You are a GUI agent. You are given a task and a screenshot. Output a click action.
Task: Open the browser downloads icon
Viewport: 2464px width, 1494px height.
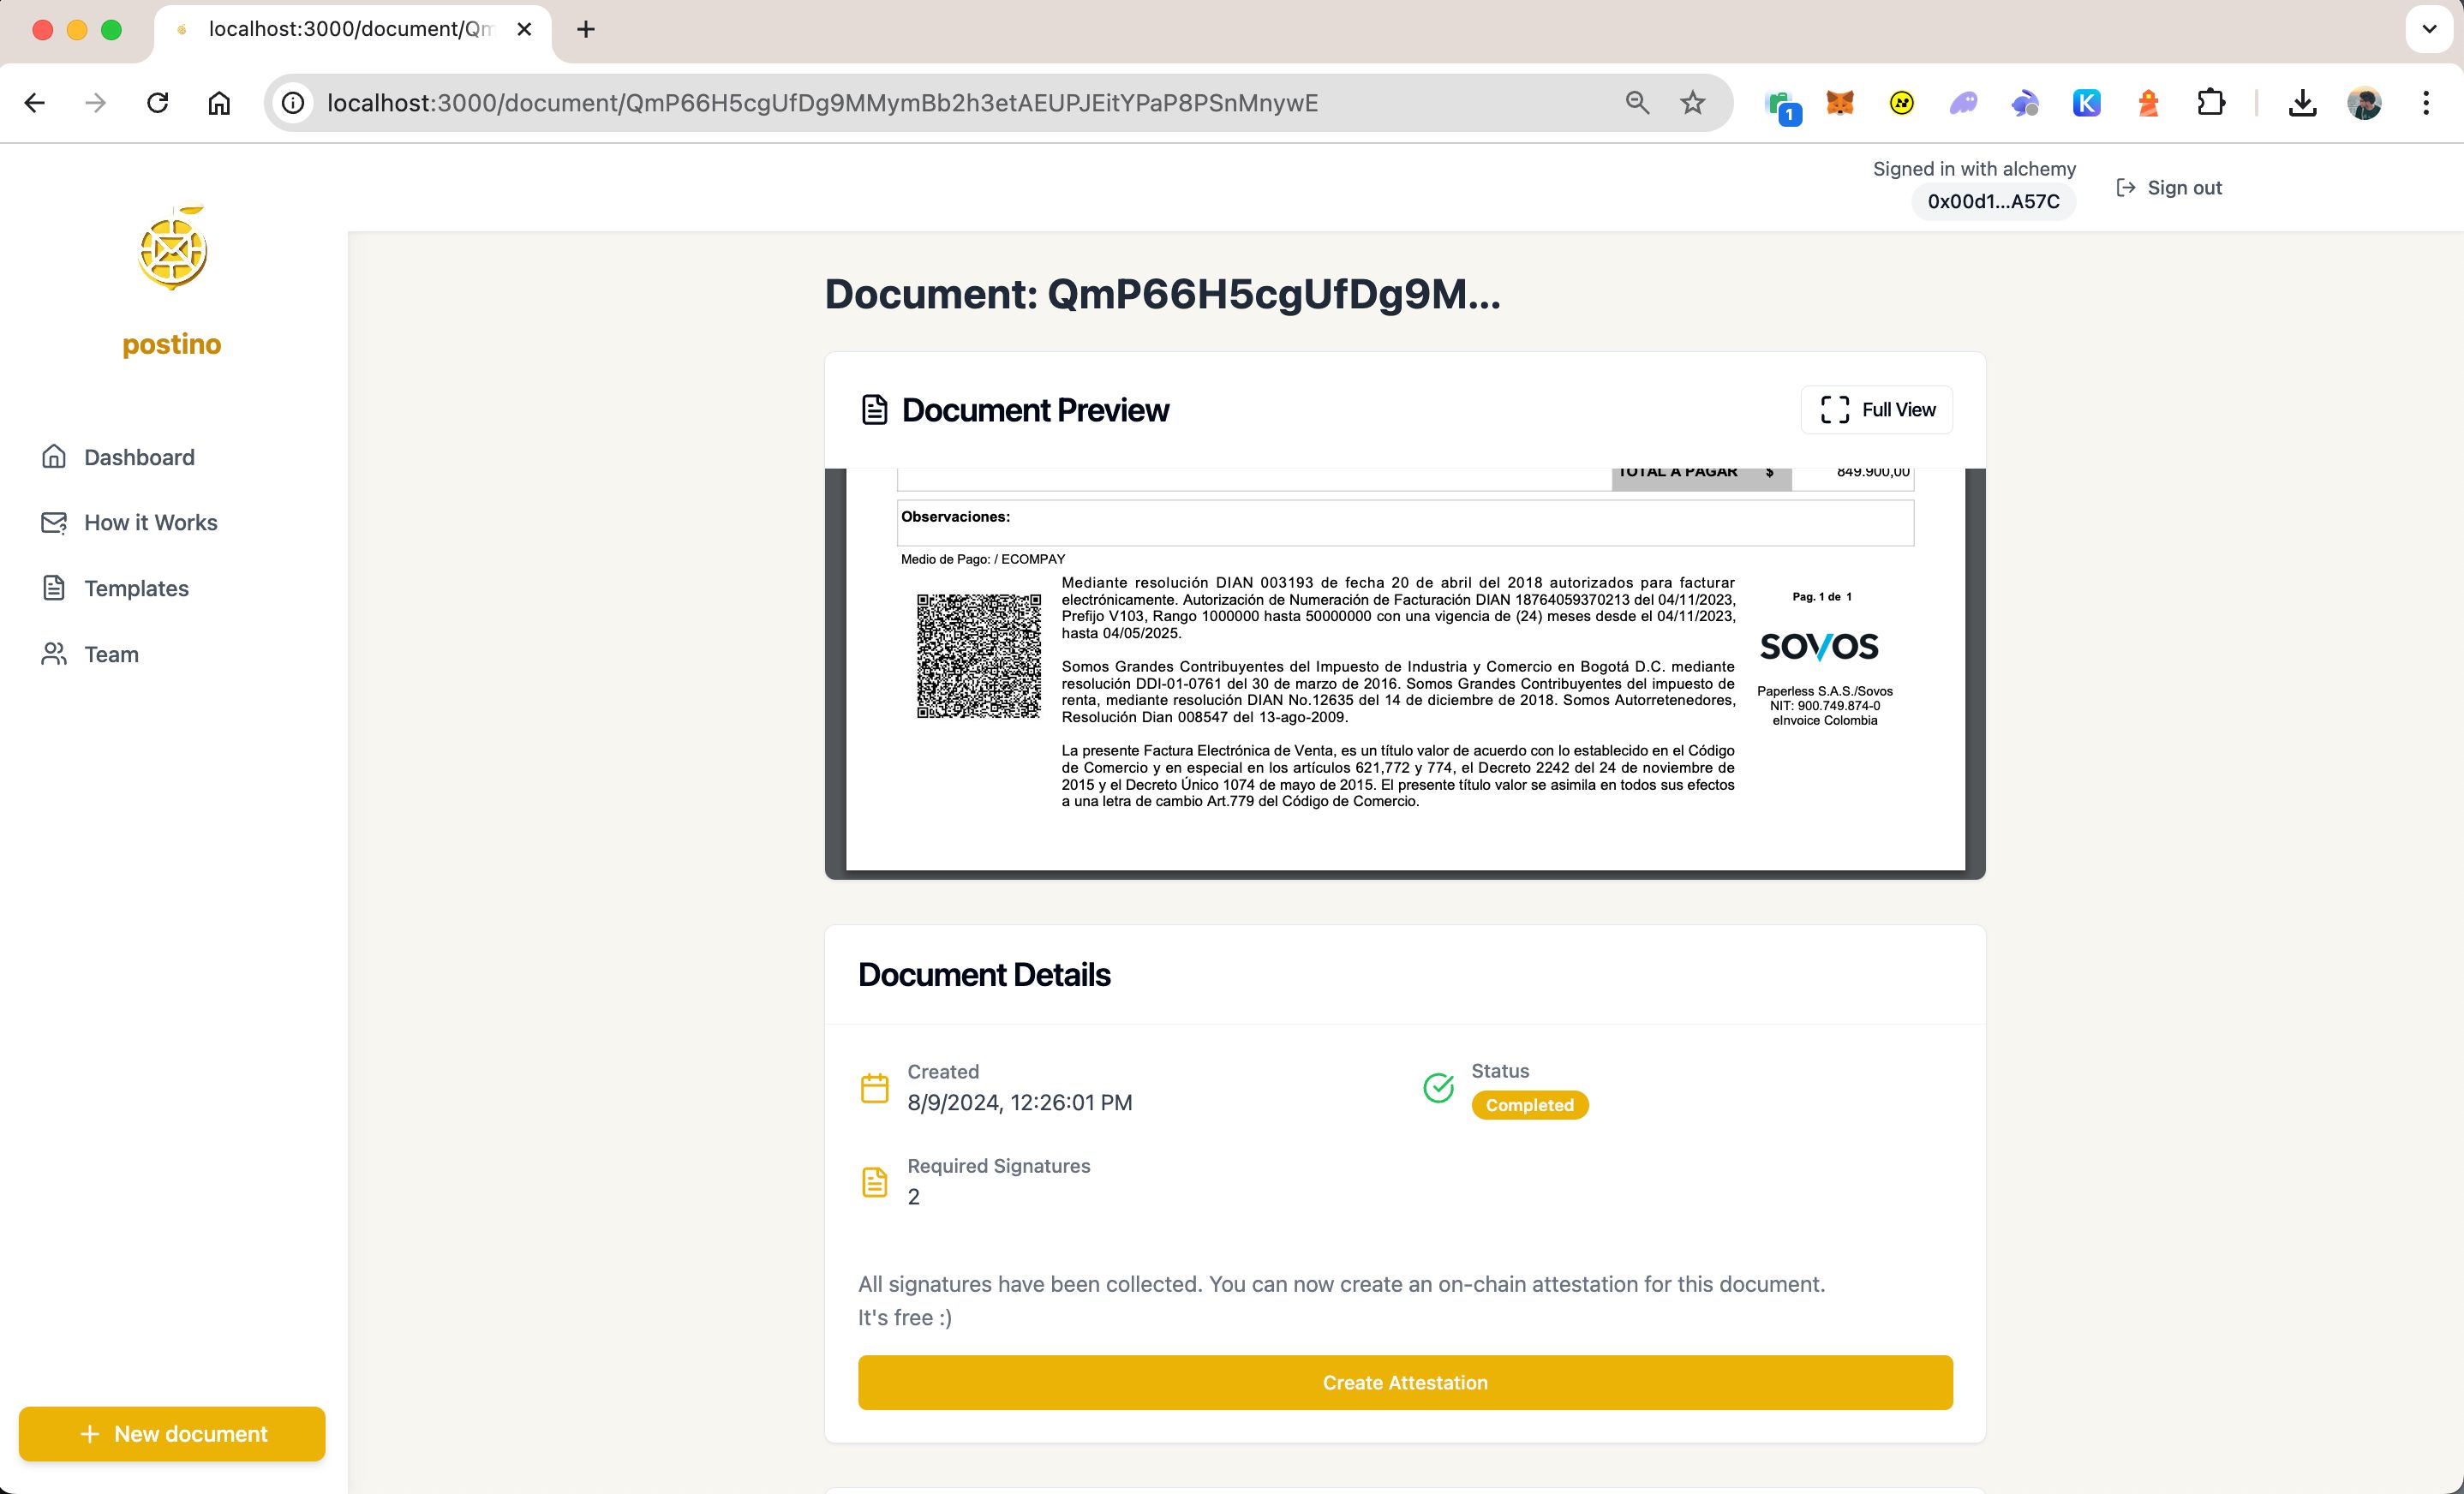[x=2303, y=103]
